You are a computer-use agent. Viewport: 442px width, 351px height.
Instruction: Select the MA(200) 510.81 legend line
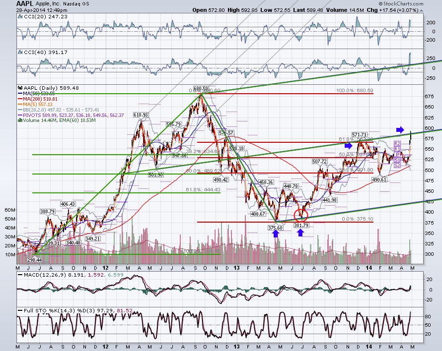click(38, 99)
